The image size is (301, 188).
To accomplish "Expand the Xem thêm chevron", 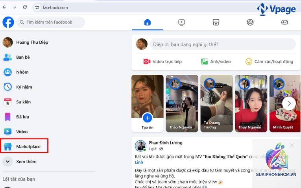I will click(x=8, y=162).
